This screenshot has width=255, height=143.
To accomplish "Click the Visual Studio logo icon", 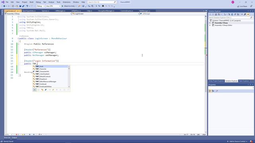I will click(3, 2).
